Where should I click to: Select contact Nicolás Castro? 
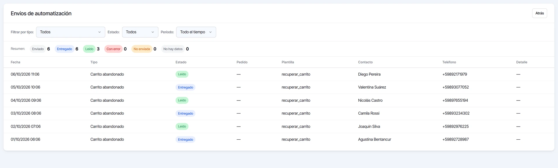coord(370,101)
